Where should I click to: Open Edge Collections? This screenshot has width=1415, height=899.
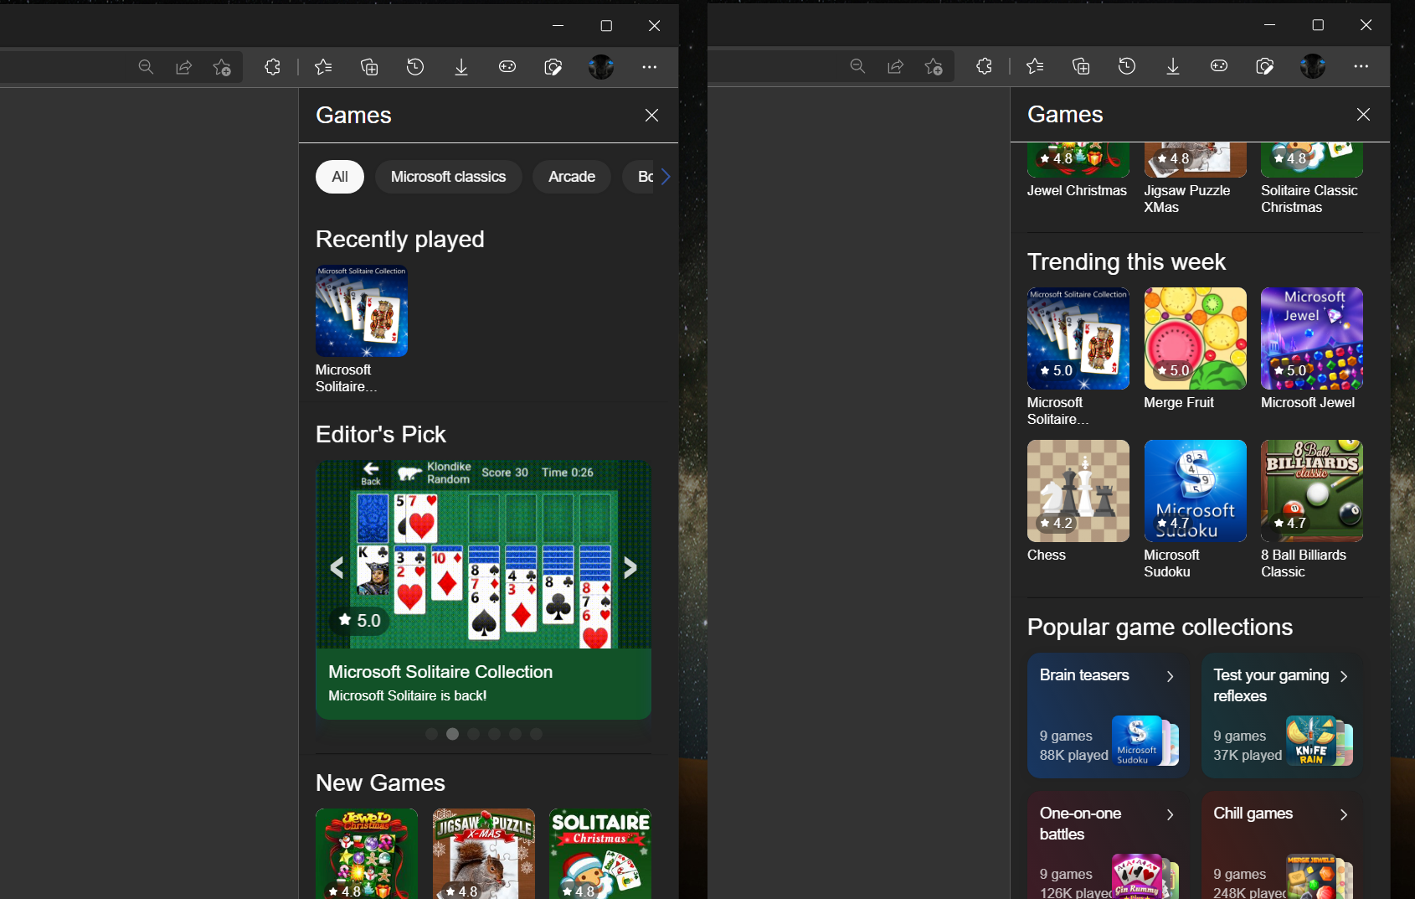(x=368, y=67)
